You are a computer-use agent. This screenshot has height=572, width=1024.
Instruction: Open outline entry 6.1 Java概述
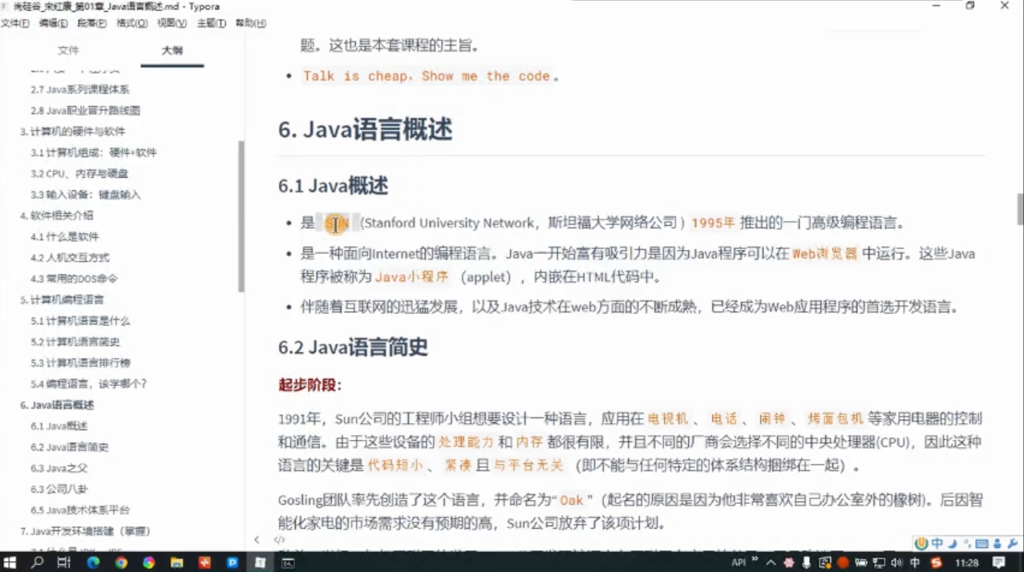click(59, 426)
